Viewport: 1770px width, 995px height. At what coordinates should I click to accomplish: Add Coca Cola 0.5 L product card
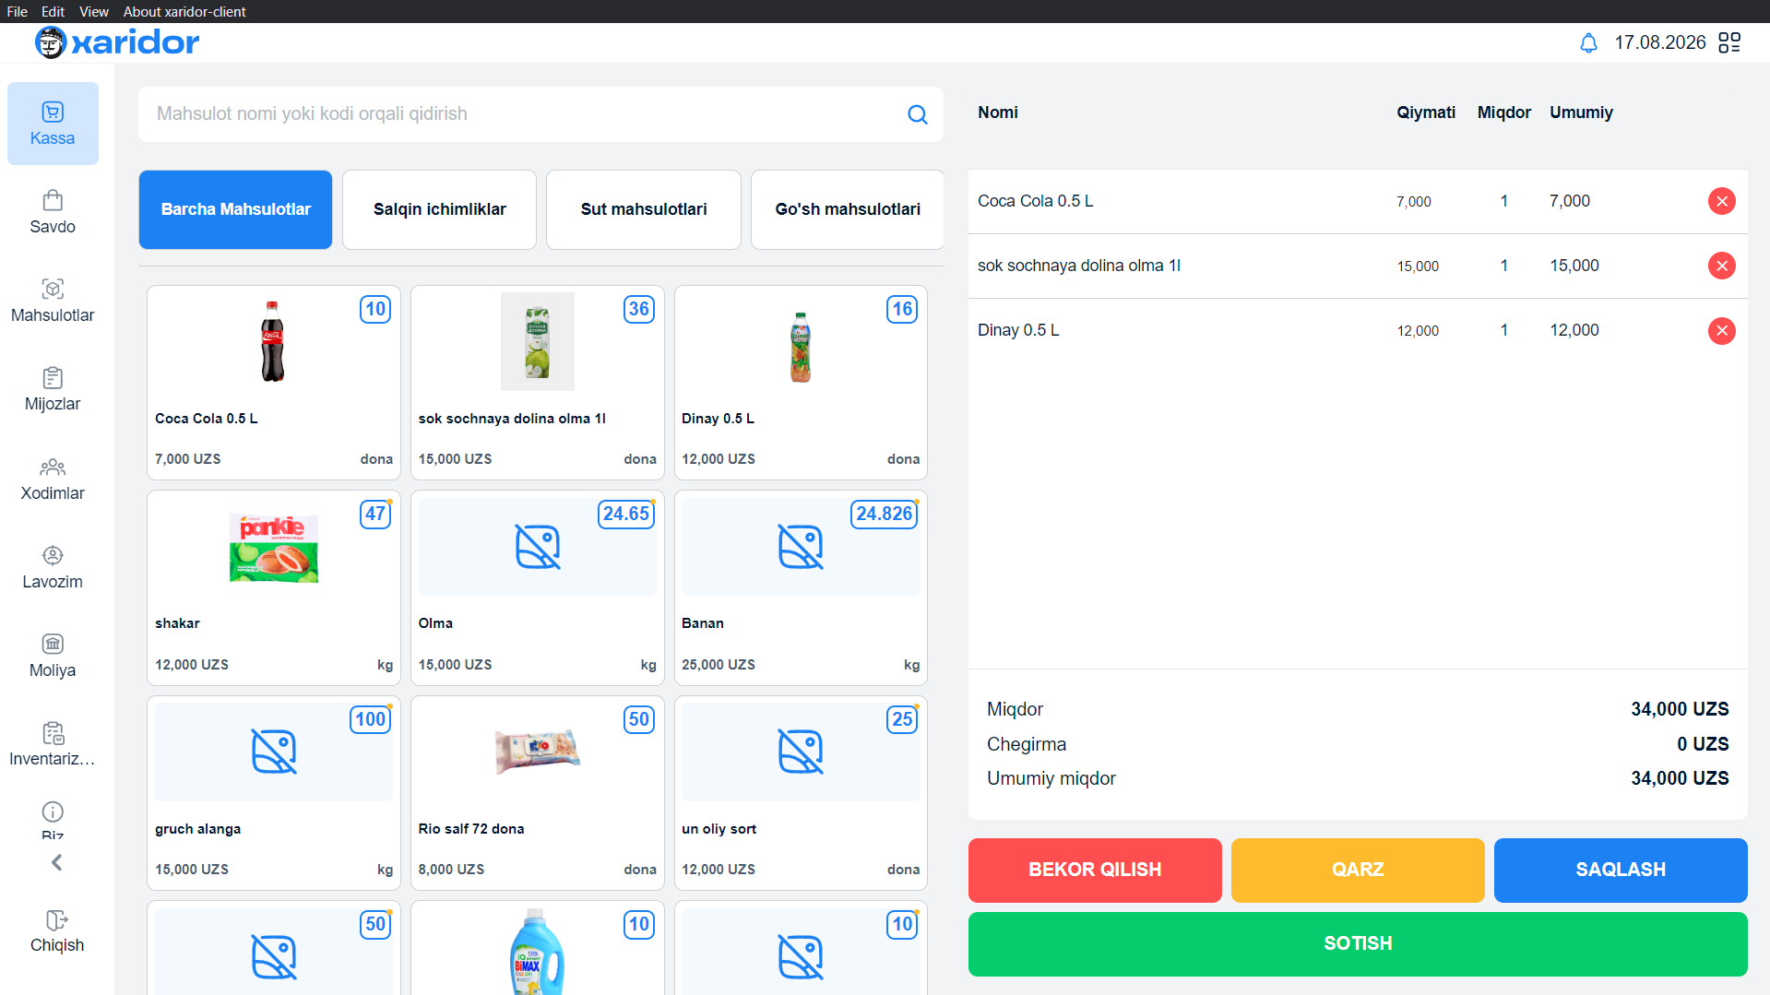click(x=273, y=382)
